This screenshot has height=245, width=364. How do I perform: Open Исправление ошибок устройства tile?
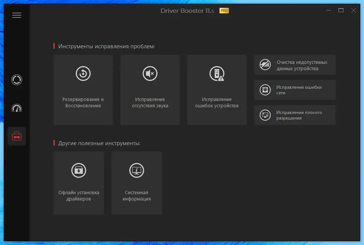coord(217,90)
